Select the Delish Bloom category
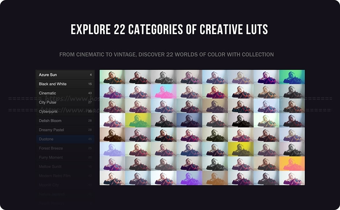The width and height of the screenshot is (340, 210). pos(65,121)
